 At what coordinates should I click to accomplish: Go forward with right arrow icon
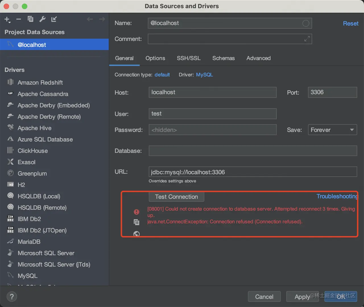pos(102,19)
